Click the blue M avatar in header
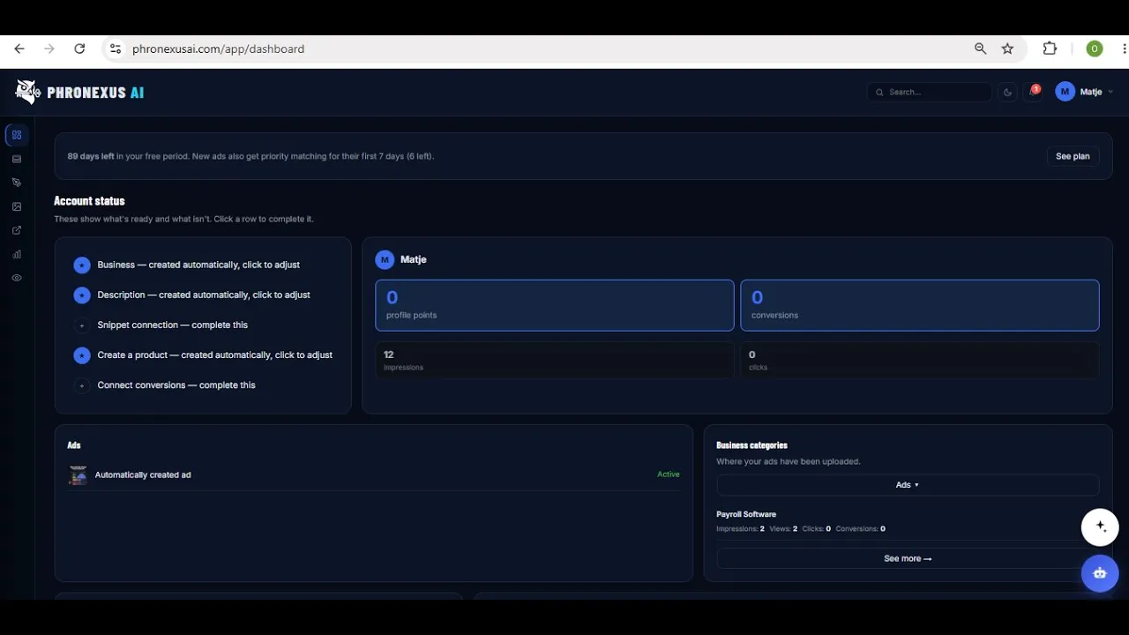This screenshot has height=635, width=1129. click(1065, 92)
